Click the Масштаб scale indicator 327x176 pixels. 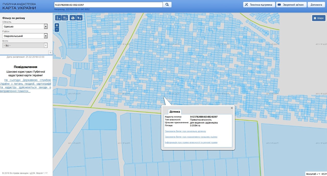coord(316,174)
